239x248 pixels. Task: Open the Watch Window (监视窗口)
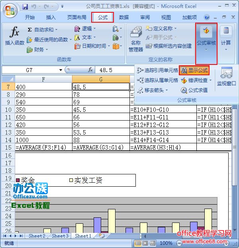(226, 76)
